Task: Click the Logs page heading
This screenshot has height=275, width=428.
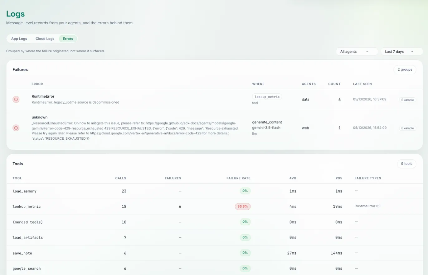Action: click(x=16, y=14)
